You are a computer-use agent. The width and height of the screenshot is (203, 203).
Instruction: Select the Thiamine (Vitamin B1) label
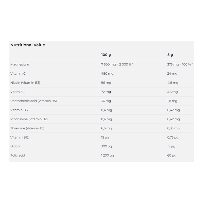27,128
